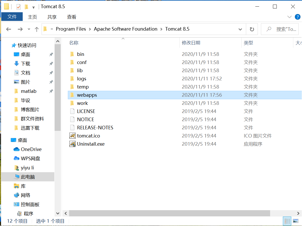This screenshot has width=302, height=226.
Task: Select the lib folder icon
Action: click(x=72, y=70)
